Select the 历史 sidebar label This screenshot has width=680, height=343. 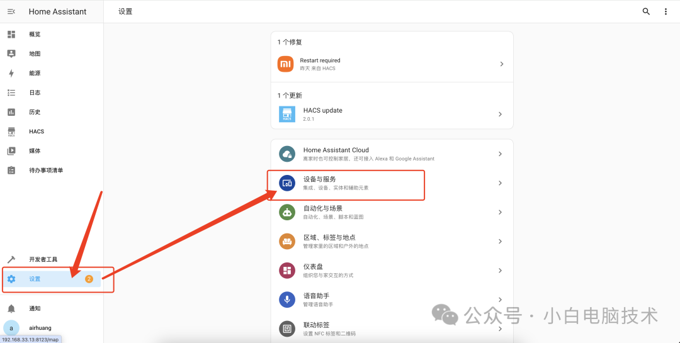[x=35, y=112]
